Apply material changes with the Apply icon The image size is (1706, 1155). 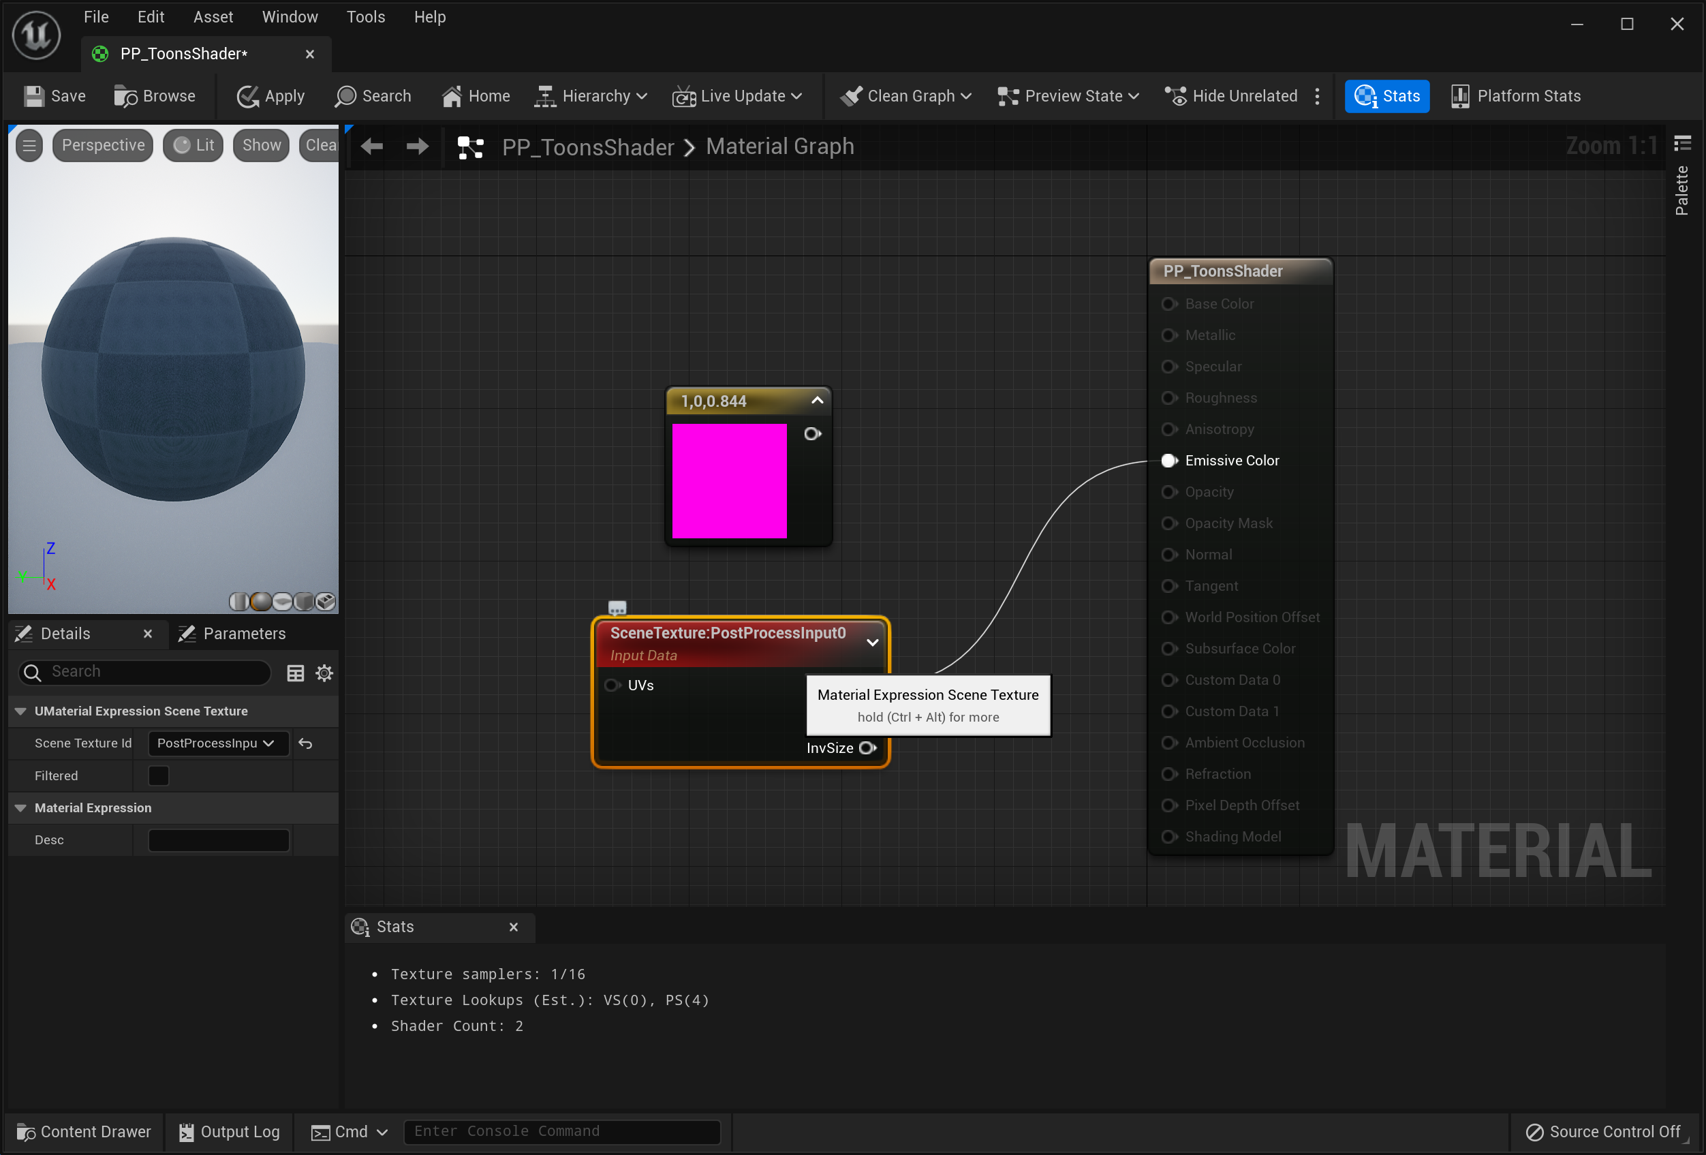click(247, 96)
